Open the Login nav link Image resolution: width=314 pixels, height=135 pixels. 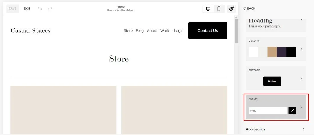[x=179, y=31]
